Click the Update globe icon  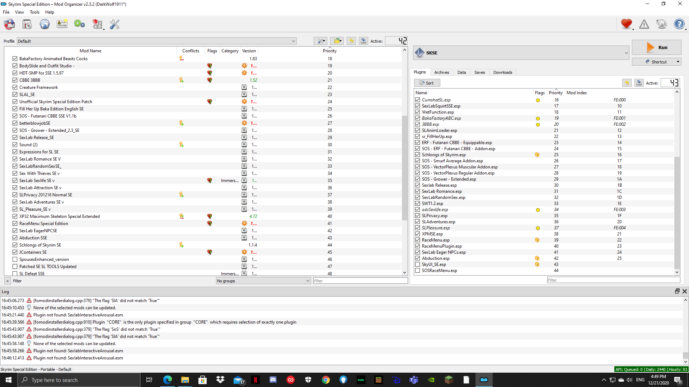pyautogui.click(x=661, y=24)
